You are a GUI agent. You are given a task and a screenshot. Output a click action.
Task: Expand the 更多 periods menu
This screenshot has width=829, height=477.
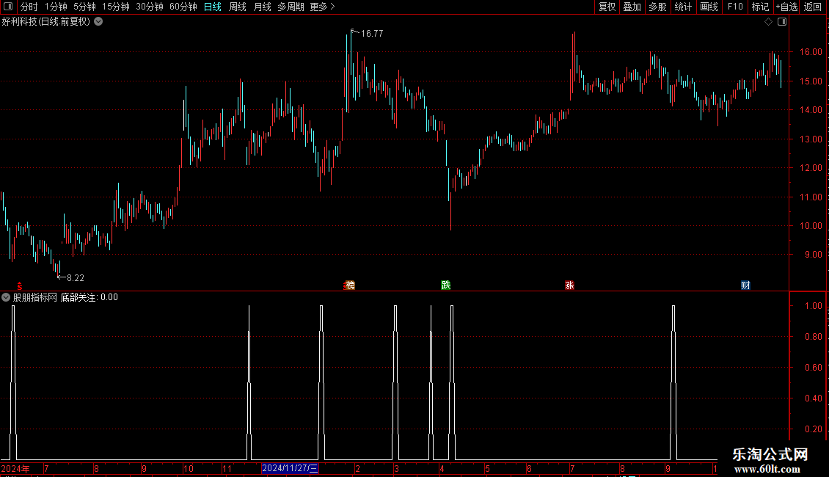click(x=322, y=7)
